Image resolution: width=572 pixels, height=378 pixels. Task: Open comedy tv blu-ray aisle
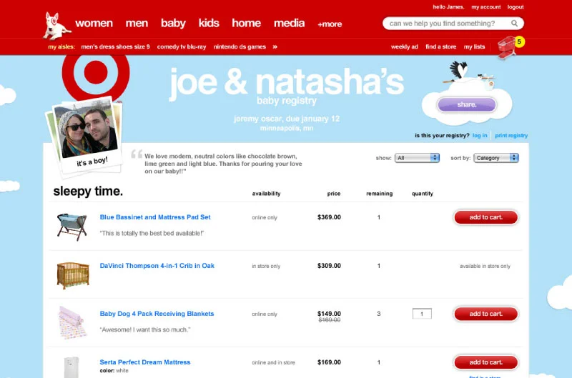pos(182,46)
